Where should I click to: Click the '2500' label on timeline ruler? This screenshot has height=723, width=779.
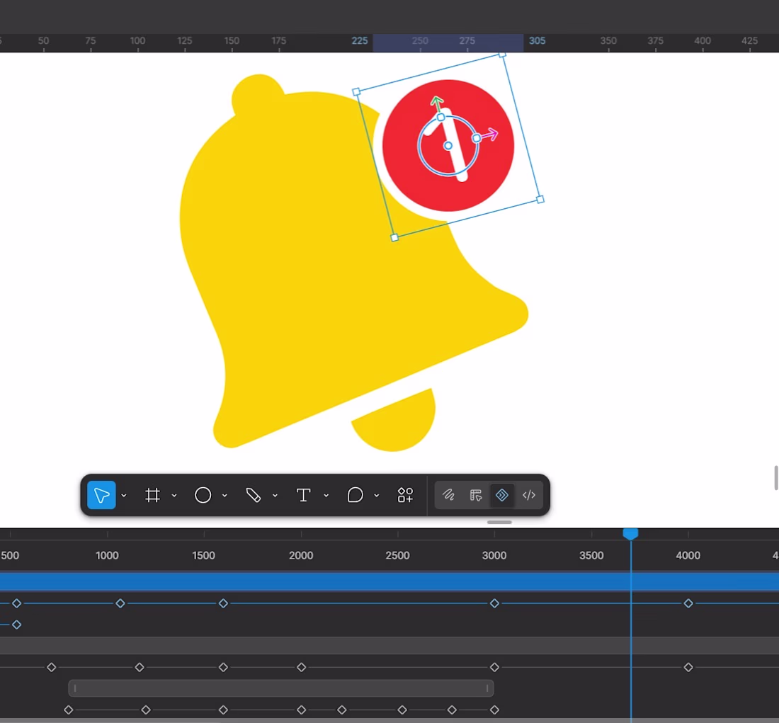(x=397, y=556)
